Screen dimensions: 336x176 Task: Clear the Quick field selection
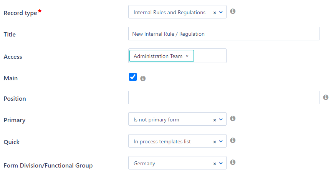click(x=215, y=142)
